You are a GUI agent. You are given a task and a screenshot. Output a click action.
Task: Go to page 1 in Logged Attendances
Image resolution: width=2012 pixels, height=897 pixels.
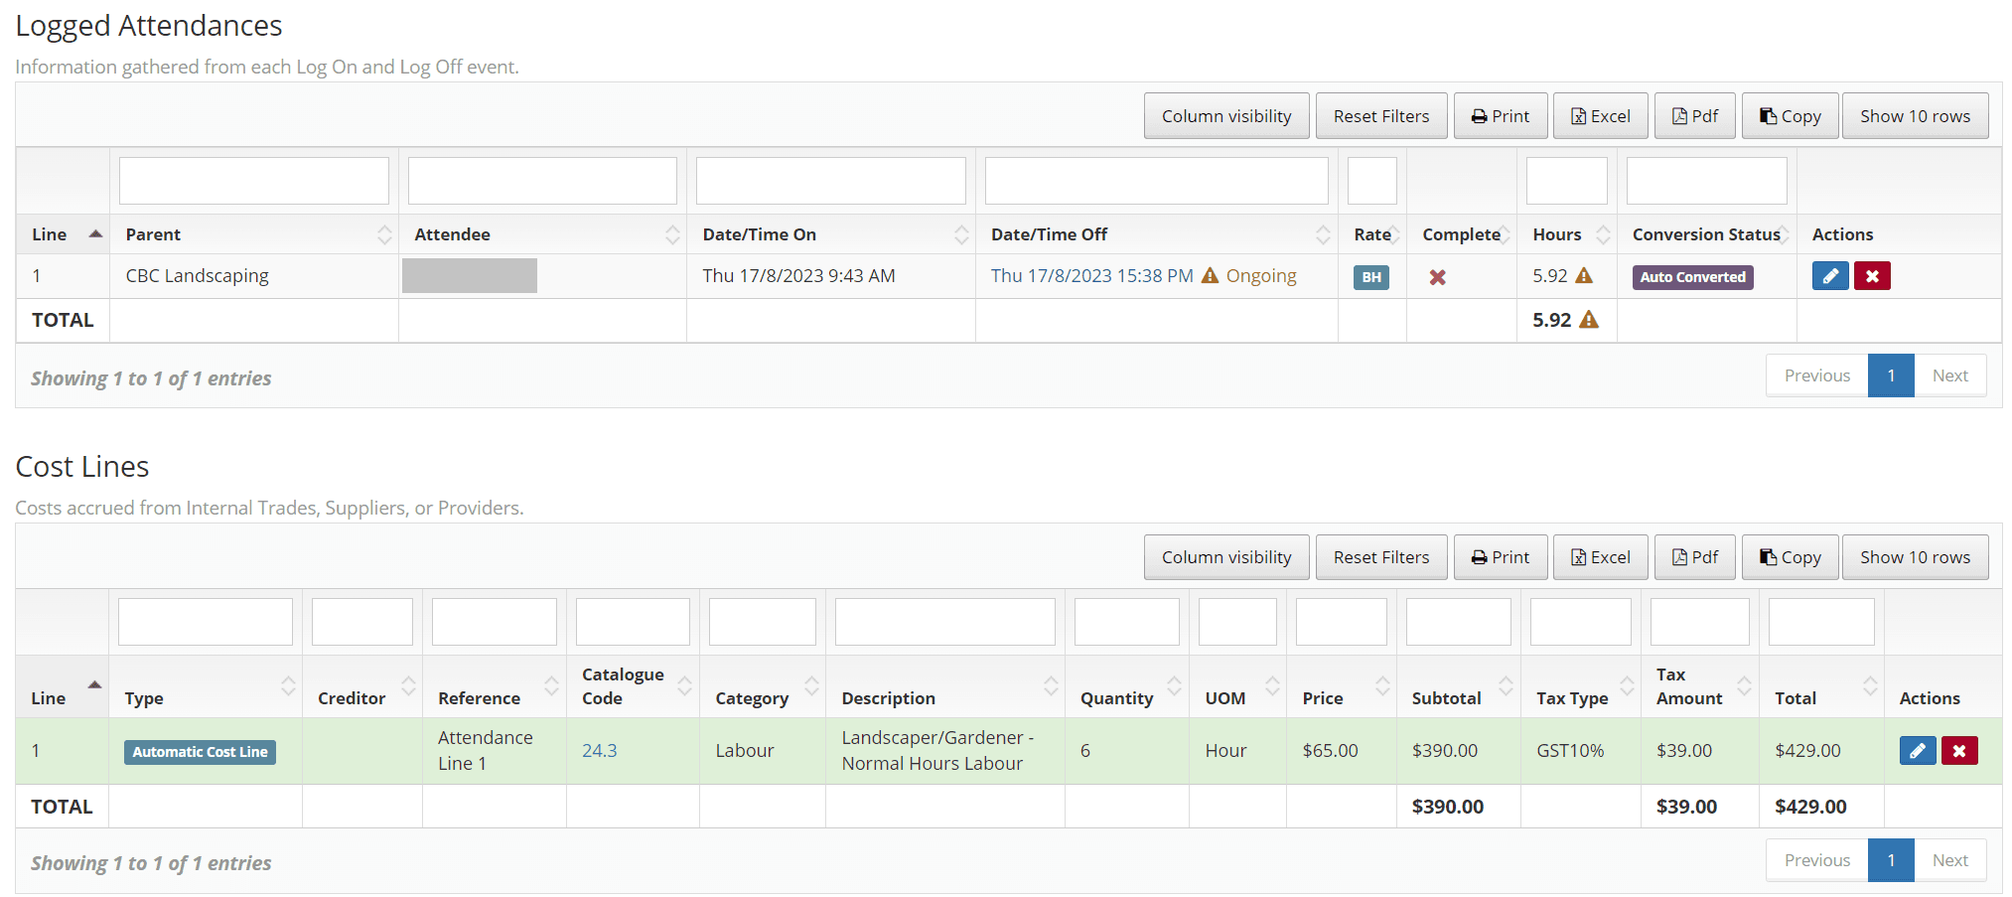(x=1890, y=375)
